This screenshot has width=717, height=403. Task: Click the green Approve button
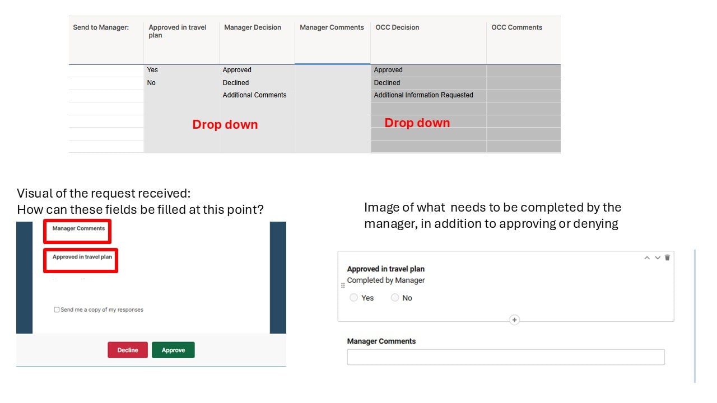pyautogui.click(x=173, y=350)
